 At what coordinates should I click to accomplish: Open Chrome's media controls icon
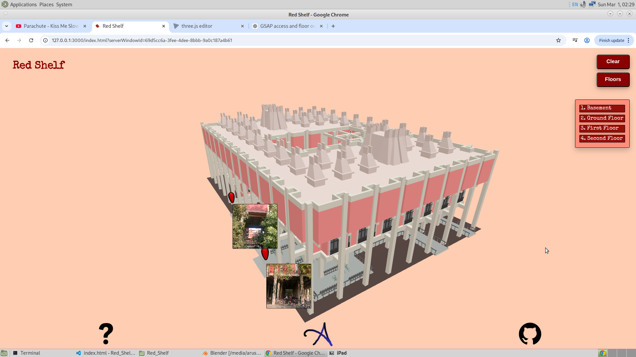click(x=575, y=40)
